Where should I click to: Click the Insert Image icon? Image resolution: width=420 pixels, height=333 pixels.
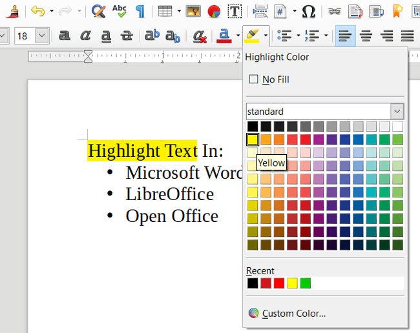point(193,11)
